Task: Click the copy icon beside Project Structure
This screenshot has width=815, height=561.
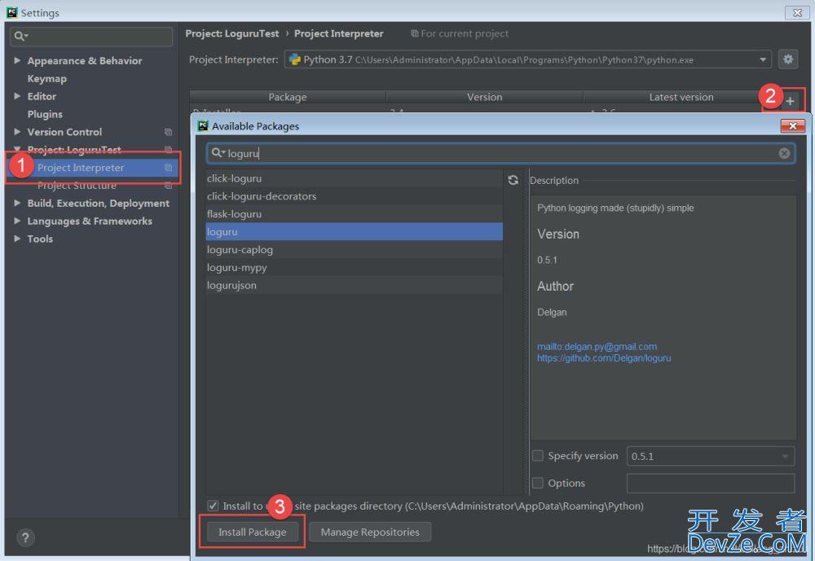Action: (168, 186)
